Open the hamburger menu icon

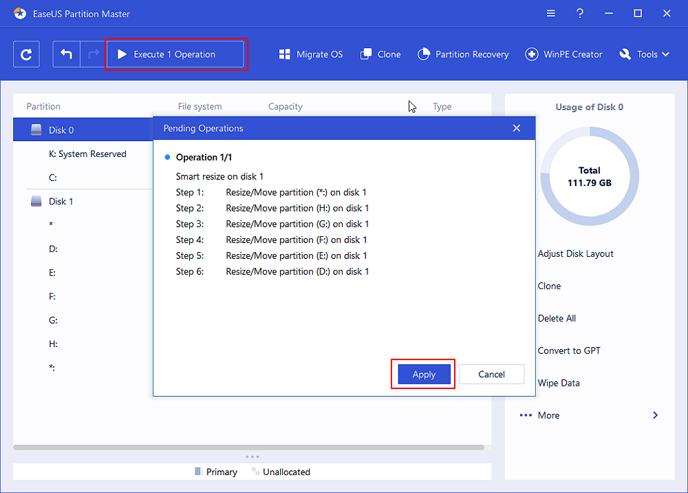[x=550, y=14]
